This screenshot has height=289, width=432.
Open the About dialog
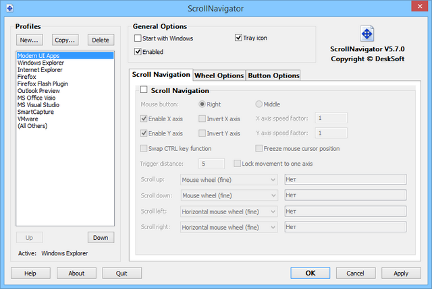76,274
